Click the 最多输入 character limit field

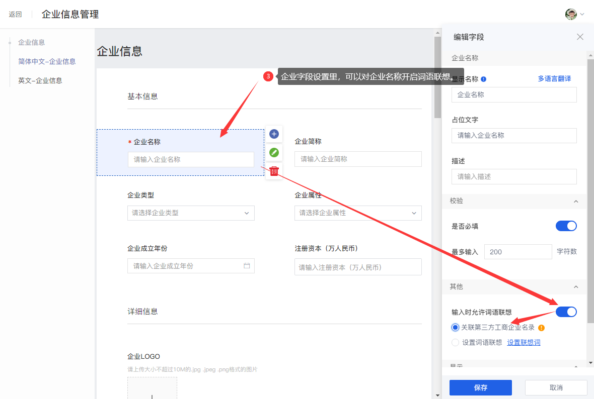pyautogui.click(x=518, y=252)
